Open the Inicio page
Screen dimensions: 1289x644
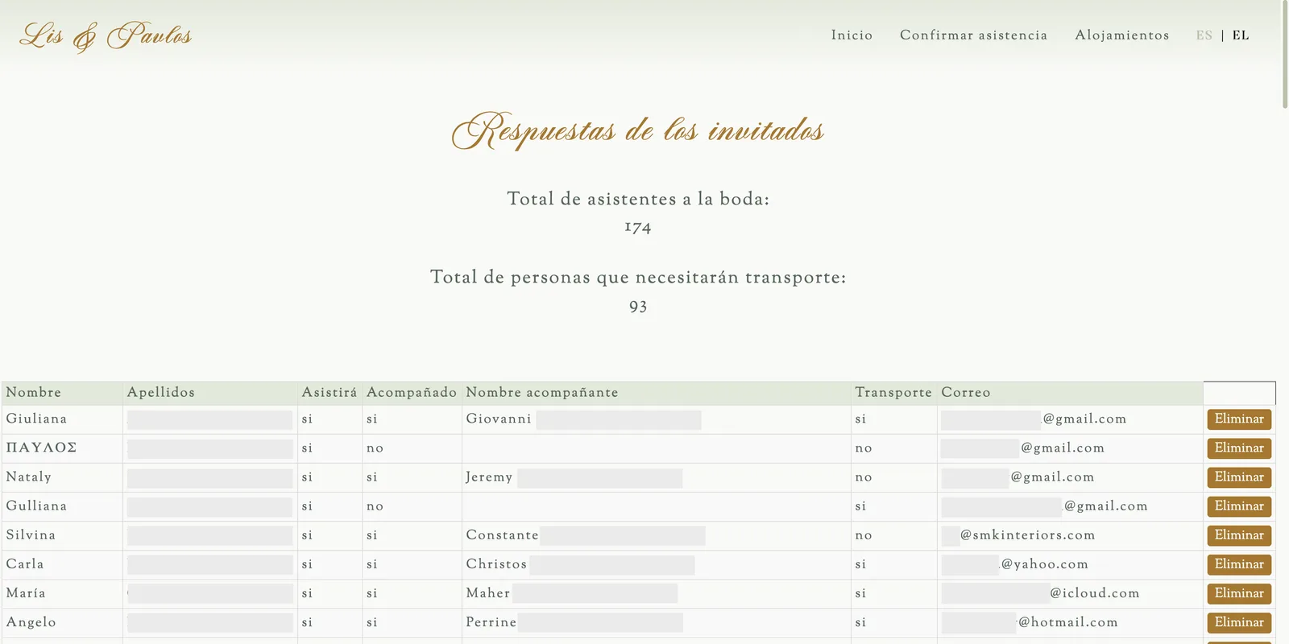click(x=852, y=35)
